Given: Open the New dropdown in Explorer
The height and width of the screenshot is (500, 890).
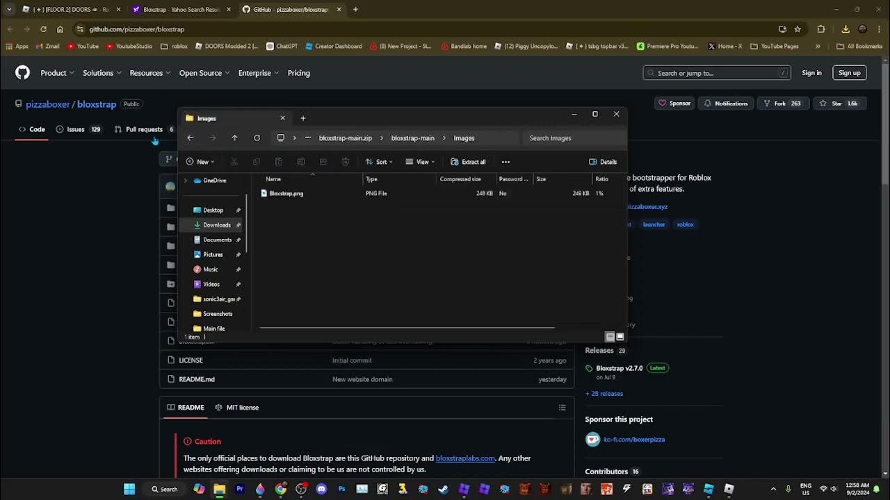Looking at the screenshot, I should tap(200, 162).
